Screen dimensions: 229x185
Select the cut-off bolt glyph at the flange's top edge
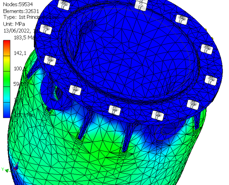point(140,4)
